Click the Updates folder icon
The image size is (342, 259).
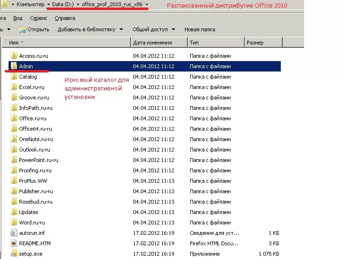coord(14,212)
